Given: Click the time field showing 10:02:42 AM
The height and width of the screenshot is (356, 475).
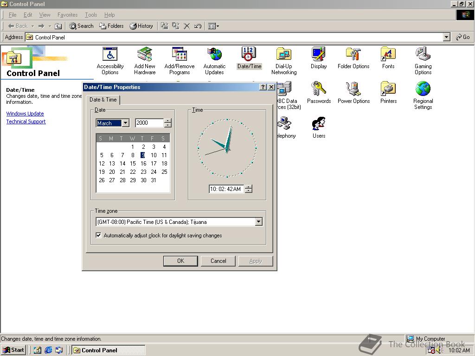Looking at the screenshot, I should click(226, 189).
